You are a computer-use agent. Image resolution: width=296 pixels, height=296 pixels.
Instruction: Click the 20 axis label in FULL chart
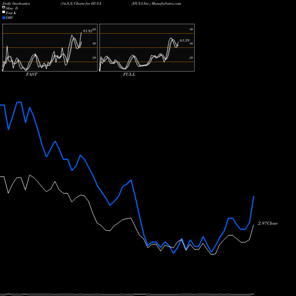click(x=191, y=57)
